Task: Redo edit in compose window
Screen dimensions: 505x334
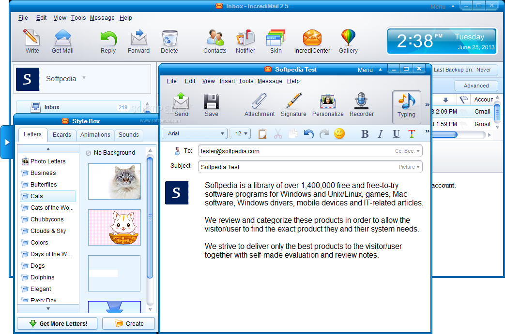Action: pos(324,133)
